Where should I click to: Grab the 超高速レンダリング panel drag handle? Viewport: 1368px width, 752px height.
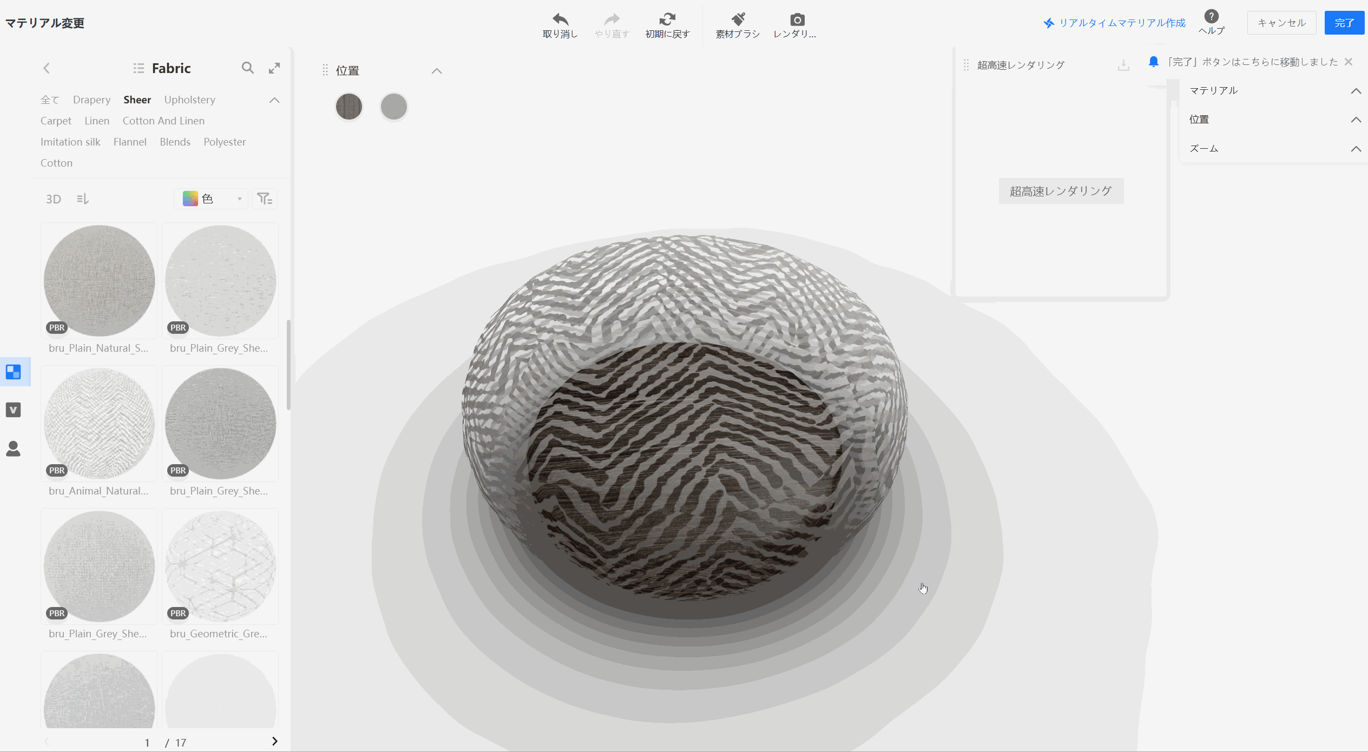point(966,65)
